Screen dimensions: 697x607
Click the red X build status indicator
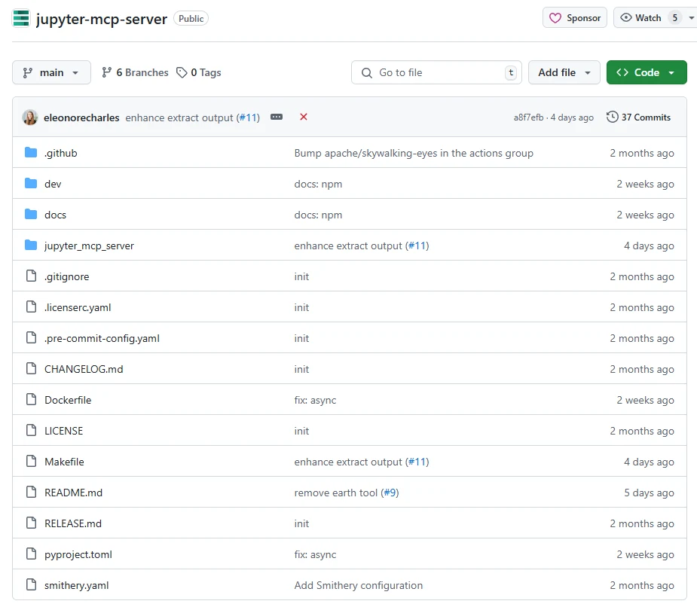tap(304, 117)
